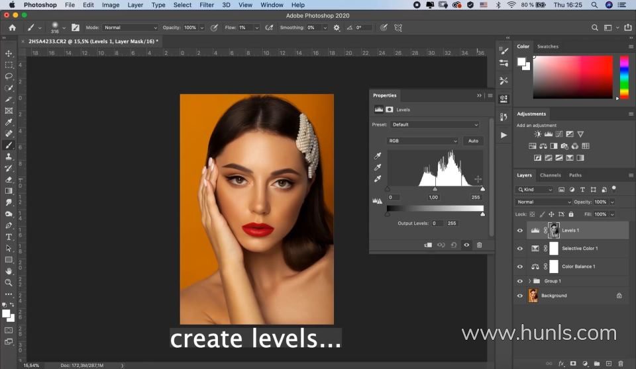Toggle visibility of Selective Color 1 layer
Viewport: 636px width, 369px height.
519,249
